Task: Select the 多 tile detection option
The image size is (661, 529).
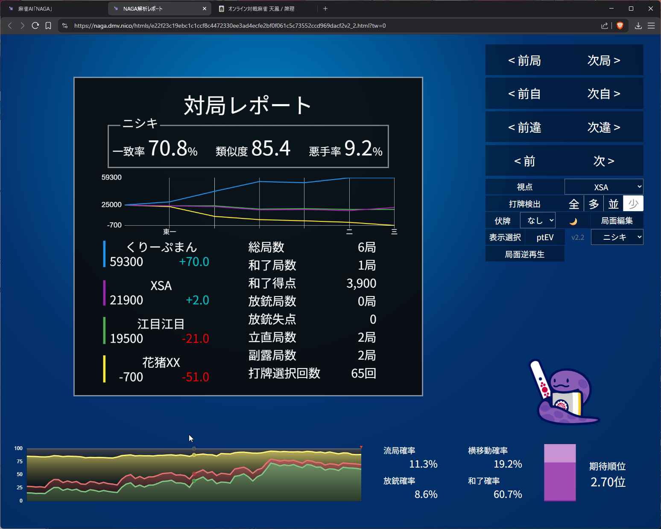Action: 594,204
